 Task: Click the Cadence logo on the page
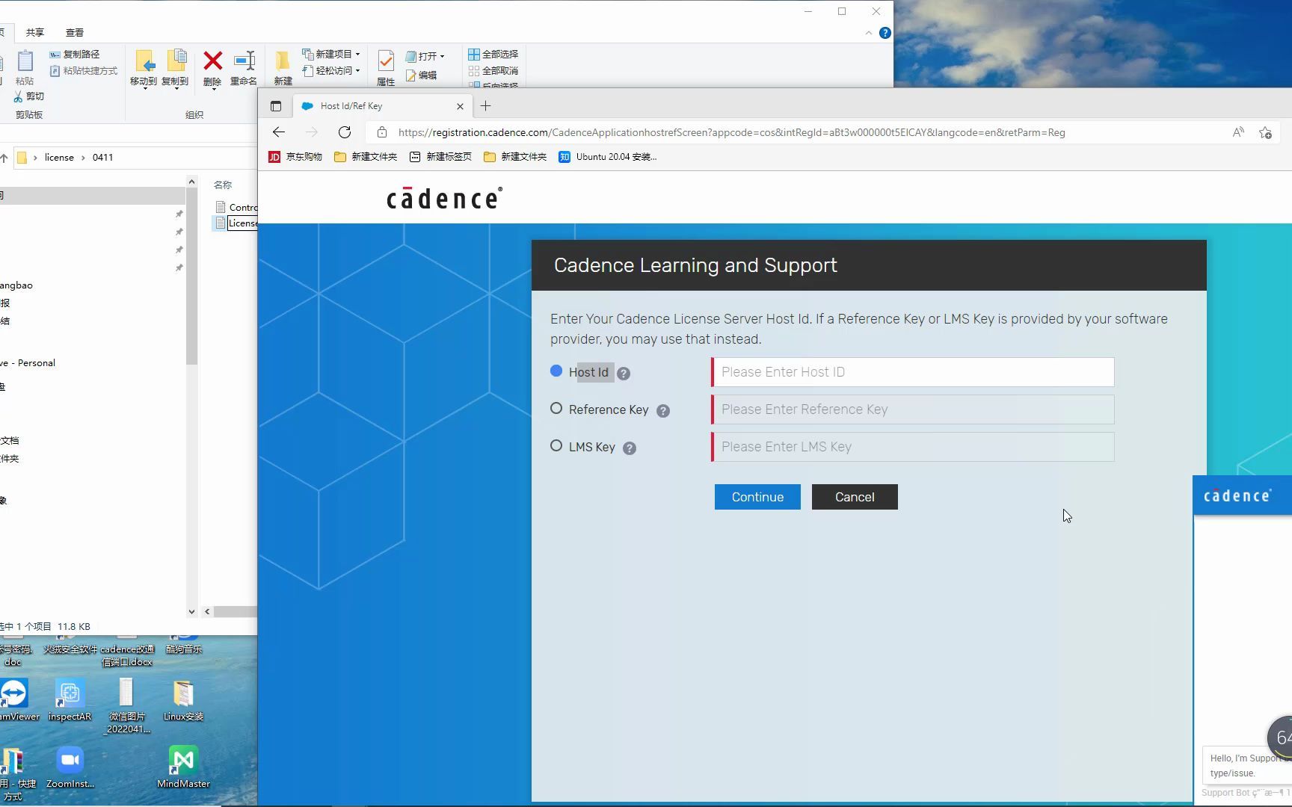[x=444, y=198]
